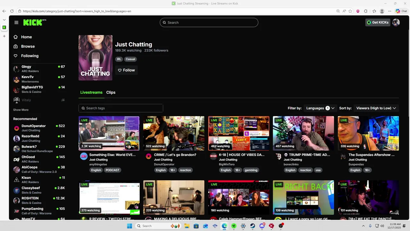
Task: Click the Get KICKs button
Action: coord(378,22)
